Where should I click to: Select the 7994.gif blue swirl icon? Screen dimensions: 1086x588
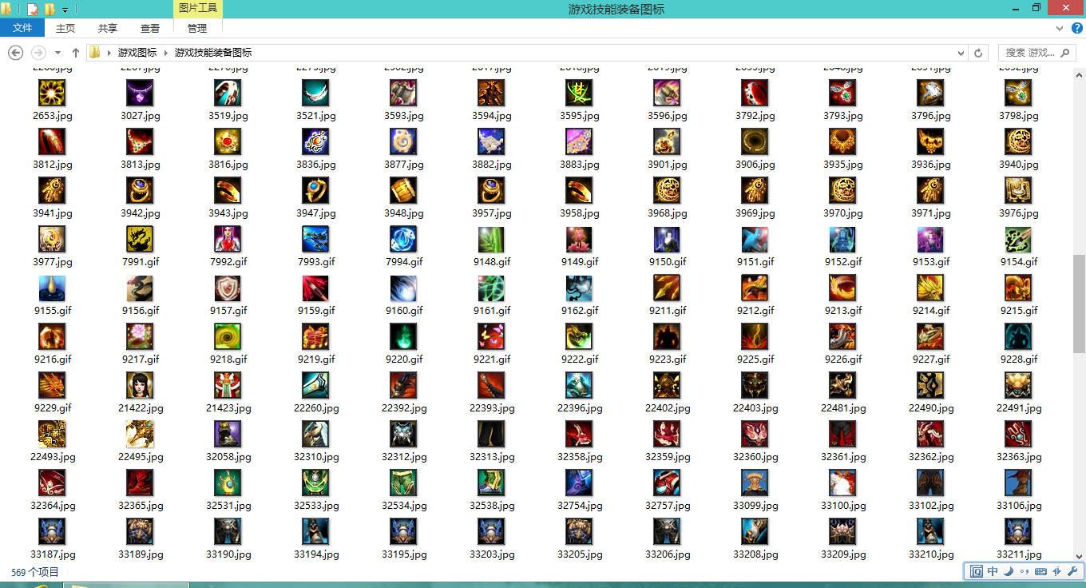tap(403, 240)
